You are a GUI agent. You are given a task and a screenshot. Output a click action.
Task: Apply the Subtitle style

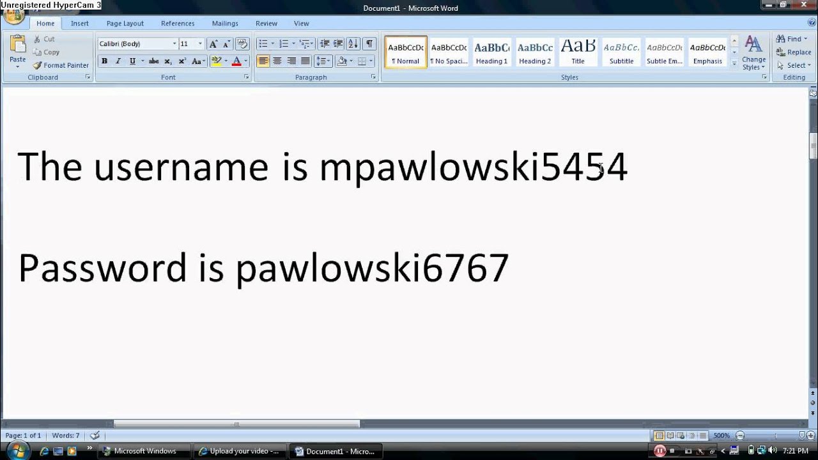point(621,52)
